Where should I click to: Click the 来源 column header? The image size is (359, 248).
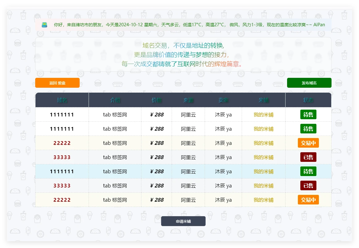pyautogui.click(x=188, y=100)
